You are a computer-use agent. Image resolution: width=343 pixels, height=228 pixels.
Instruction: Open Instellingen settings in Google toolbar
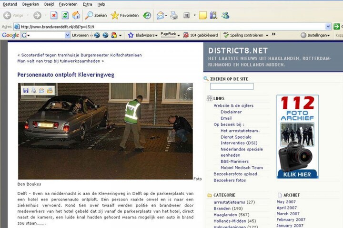(315, 35)
